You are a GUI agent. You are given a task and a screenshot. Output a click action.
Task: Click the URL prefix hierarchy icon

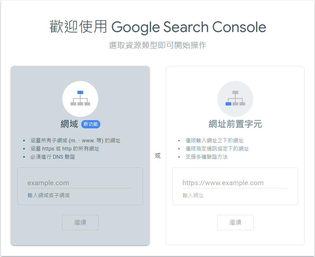point(235,99)
